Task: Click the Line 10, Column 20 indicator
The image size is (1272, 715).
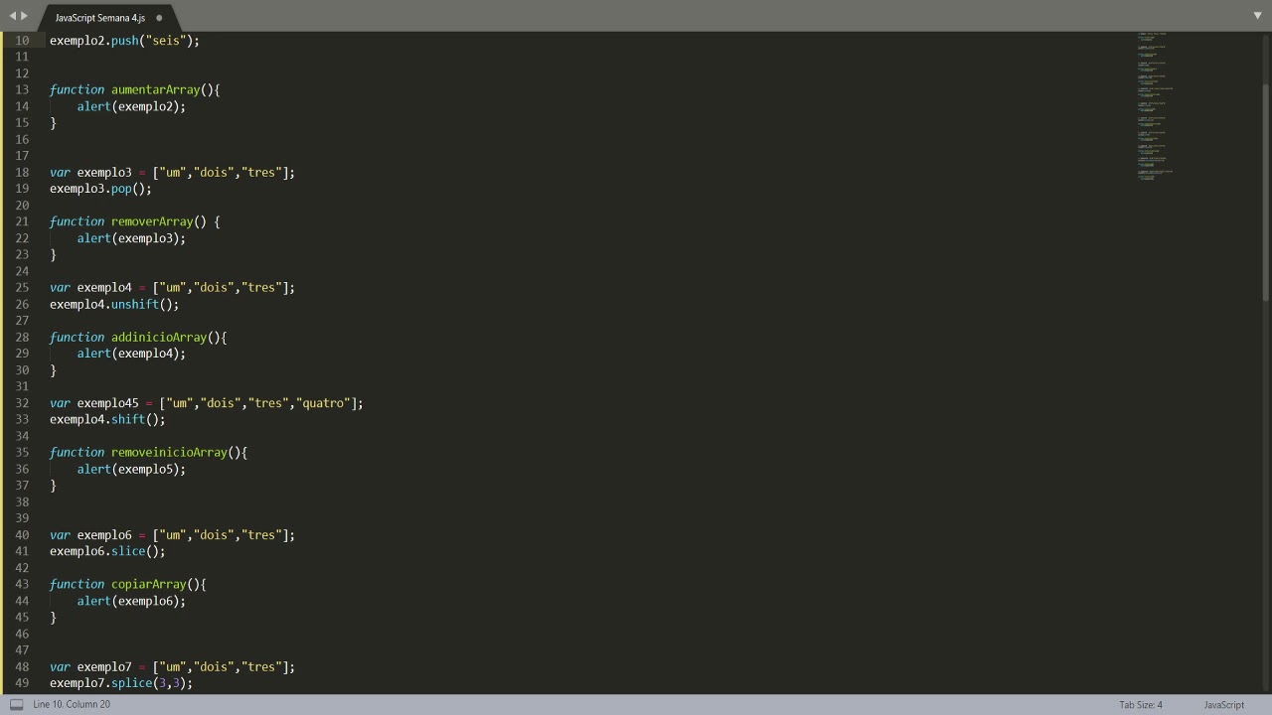Action: pyautogui.click(x=72, y=705)
